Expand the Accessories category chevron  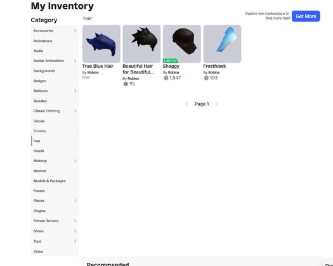pos(75,31)
